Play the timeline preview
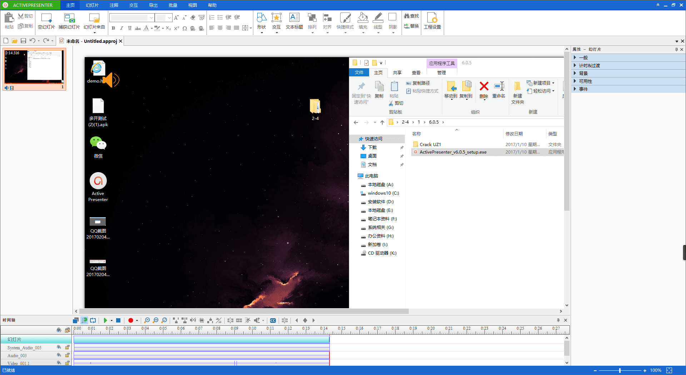 (x=105, y=320)
